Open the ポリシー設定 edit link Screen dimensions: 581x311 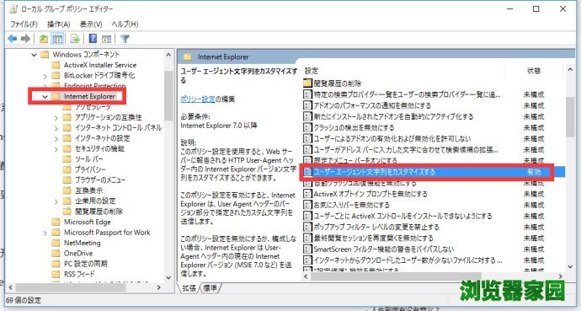pyautogui.click(x=198, y=99)
